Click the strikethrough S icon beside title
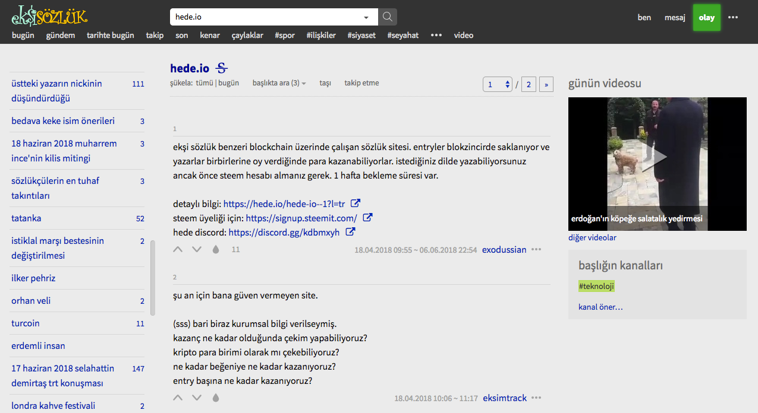The height and width of the screenshot is (413, 758). (x=222, y=68)
